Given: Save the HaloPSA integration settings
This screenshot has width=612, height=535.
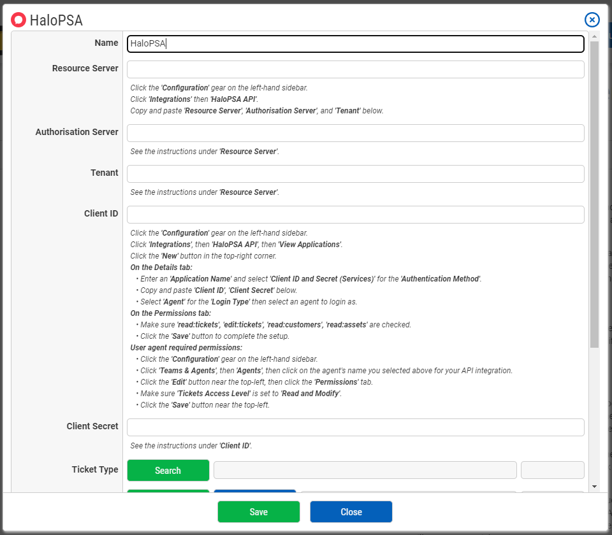Looking at the screenshot, I should click(x=259, y=511).
